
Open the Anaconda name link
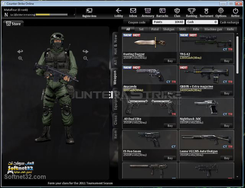pyautogui.click(x=130, y=87)
